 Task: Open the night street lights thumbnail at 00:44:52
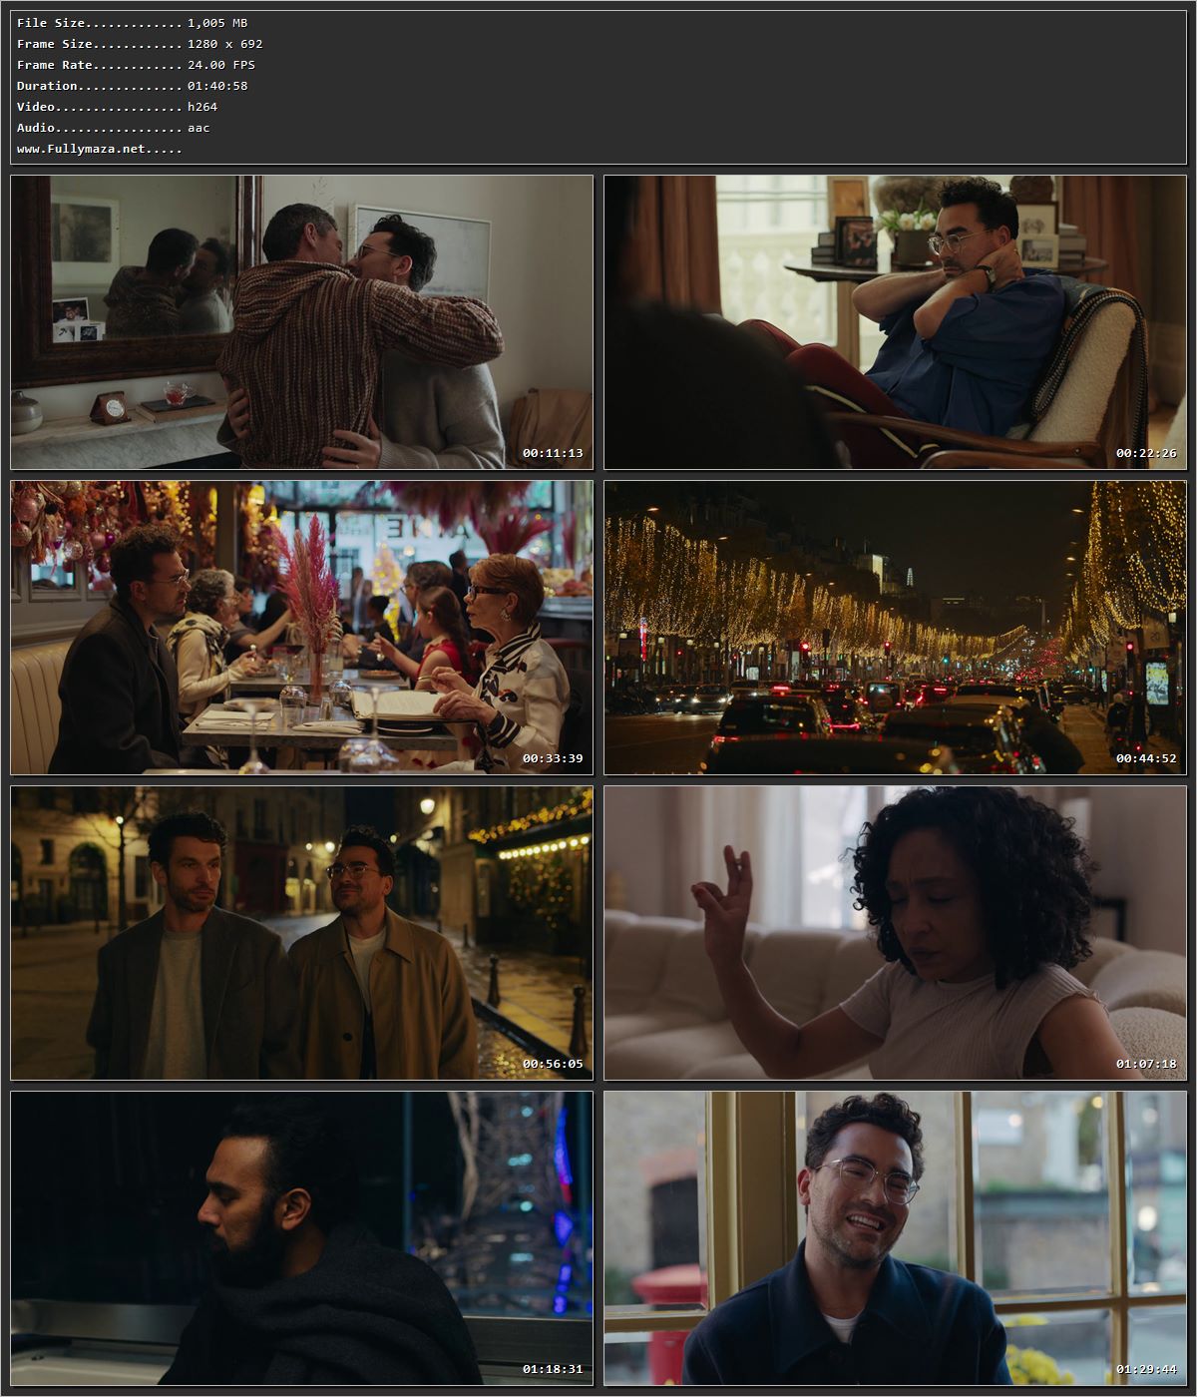point(895,628)
